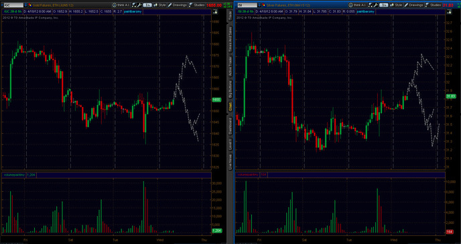461x244 pixels.
Task: Open Studies on the gold futures chart
Action: pos(197,5)
